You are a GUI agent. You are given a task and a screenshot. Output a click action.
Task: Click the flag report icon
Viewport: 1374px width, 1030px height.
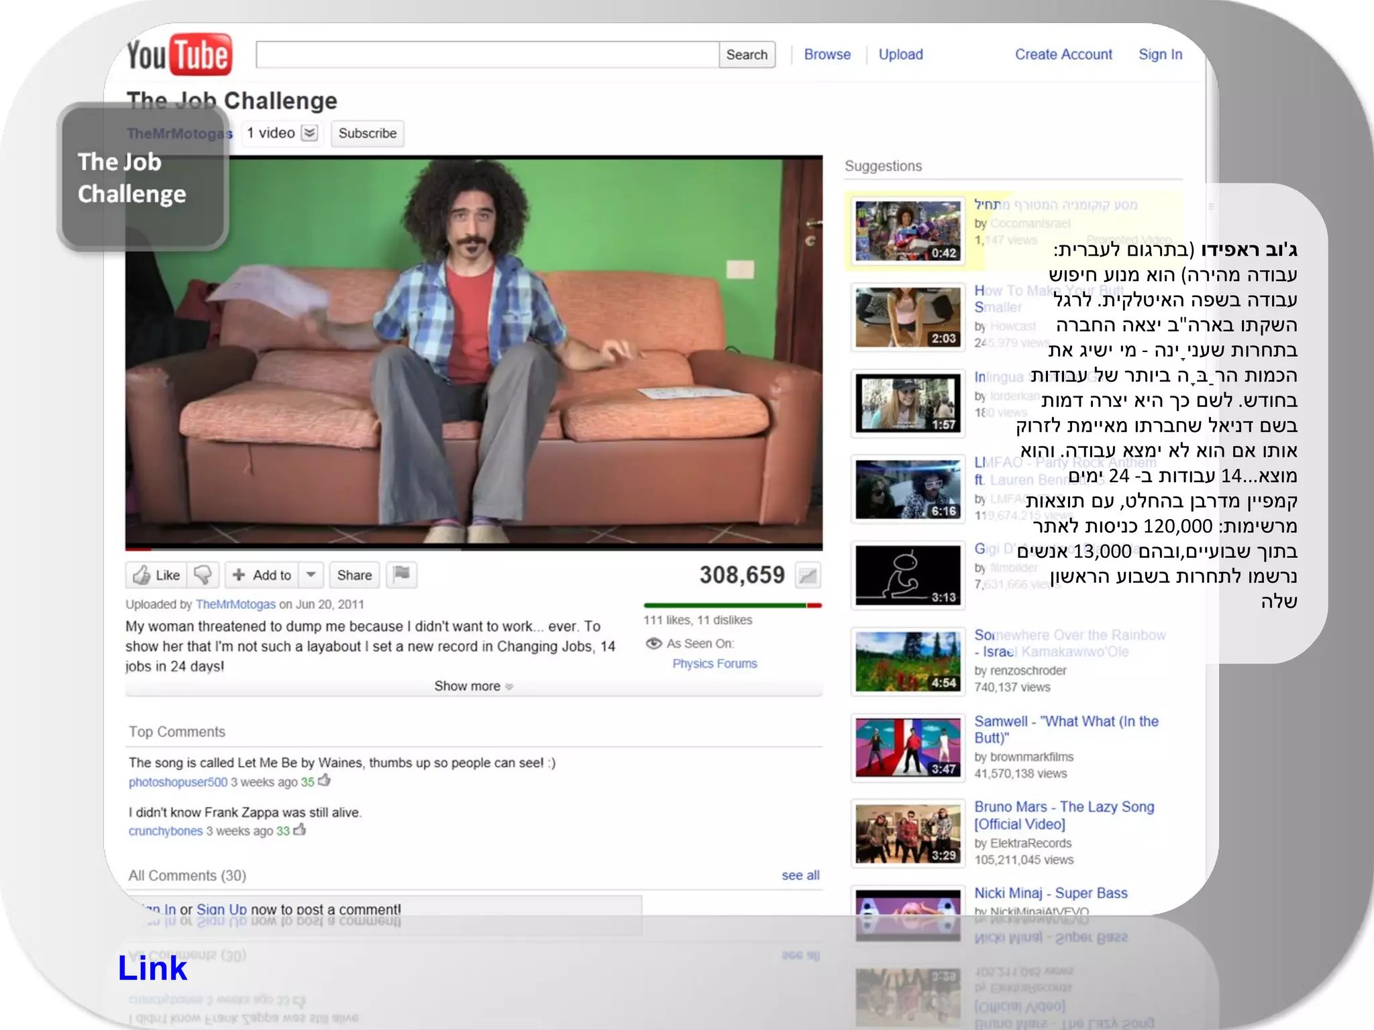coord(401,575)
